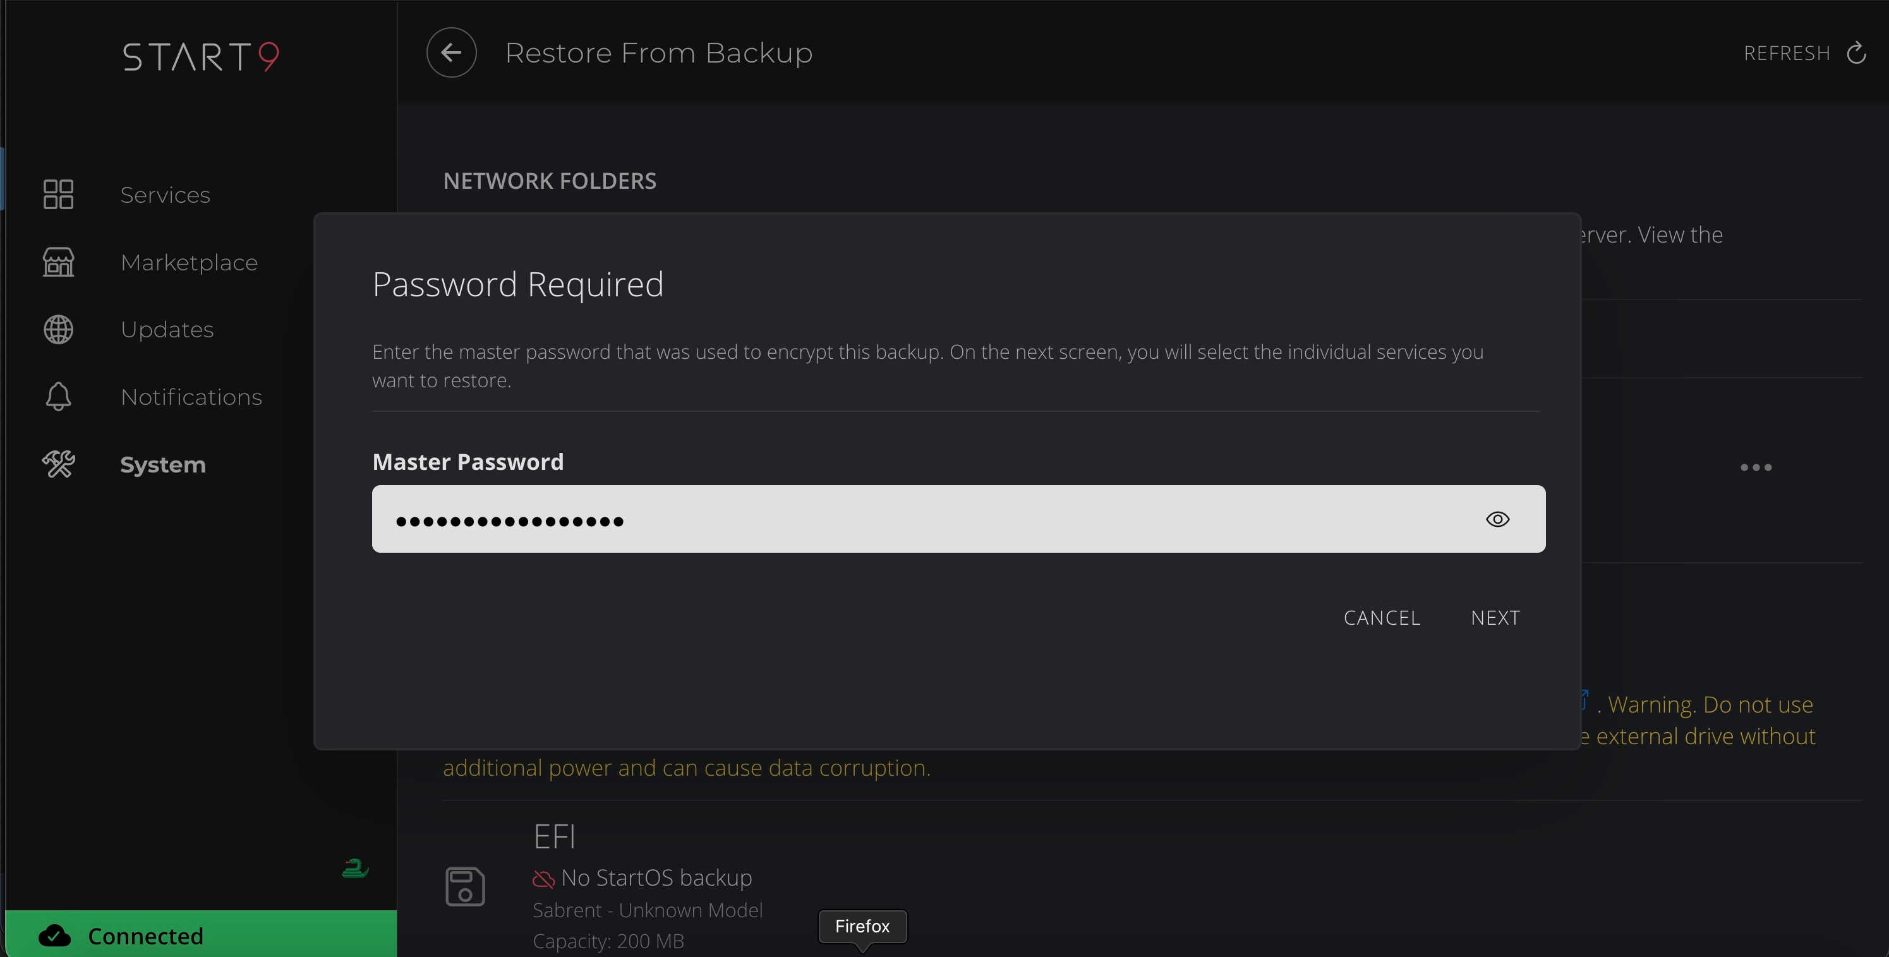Open the Notifications menu item

coord(191,397)
